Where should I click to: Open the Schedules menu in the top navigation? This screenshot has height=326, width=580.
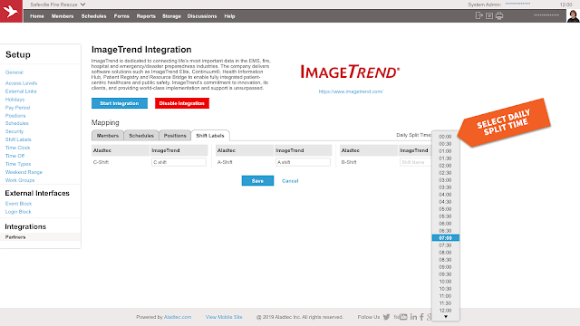(94, 16)
